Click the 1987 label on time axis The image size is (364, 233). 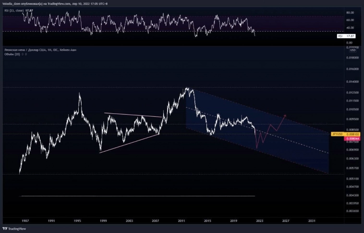tap(25, 221)
